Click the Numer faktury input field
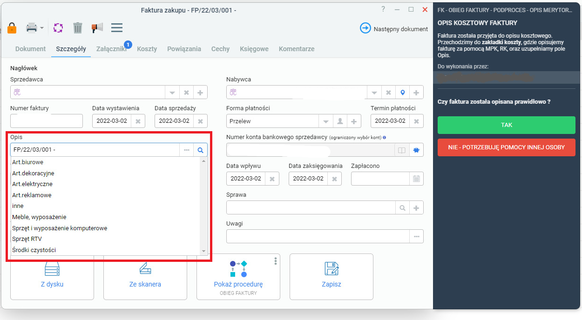The height and width of the screenshot is (320, 582). [47, 121]
